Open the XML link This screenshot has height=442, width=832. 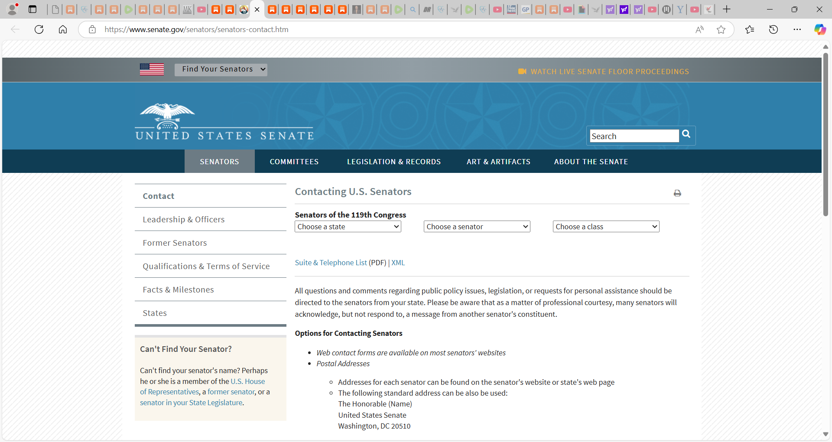pyautogui.click(x=398, y=263)
